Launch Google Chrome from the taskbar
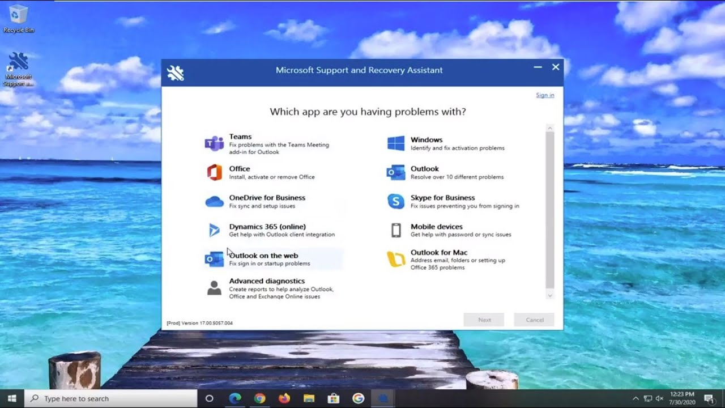 click(259, 398)
